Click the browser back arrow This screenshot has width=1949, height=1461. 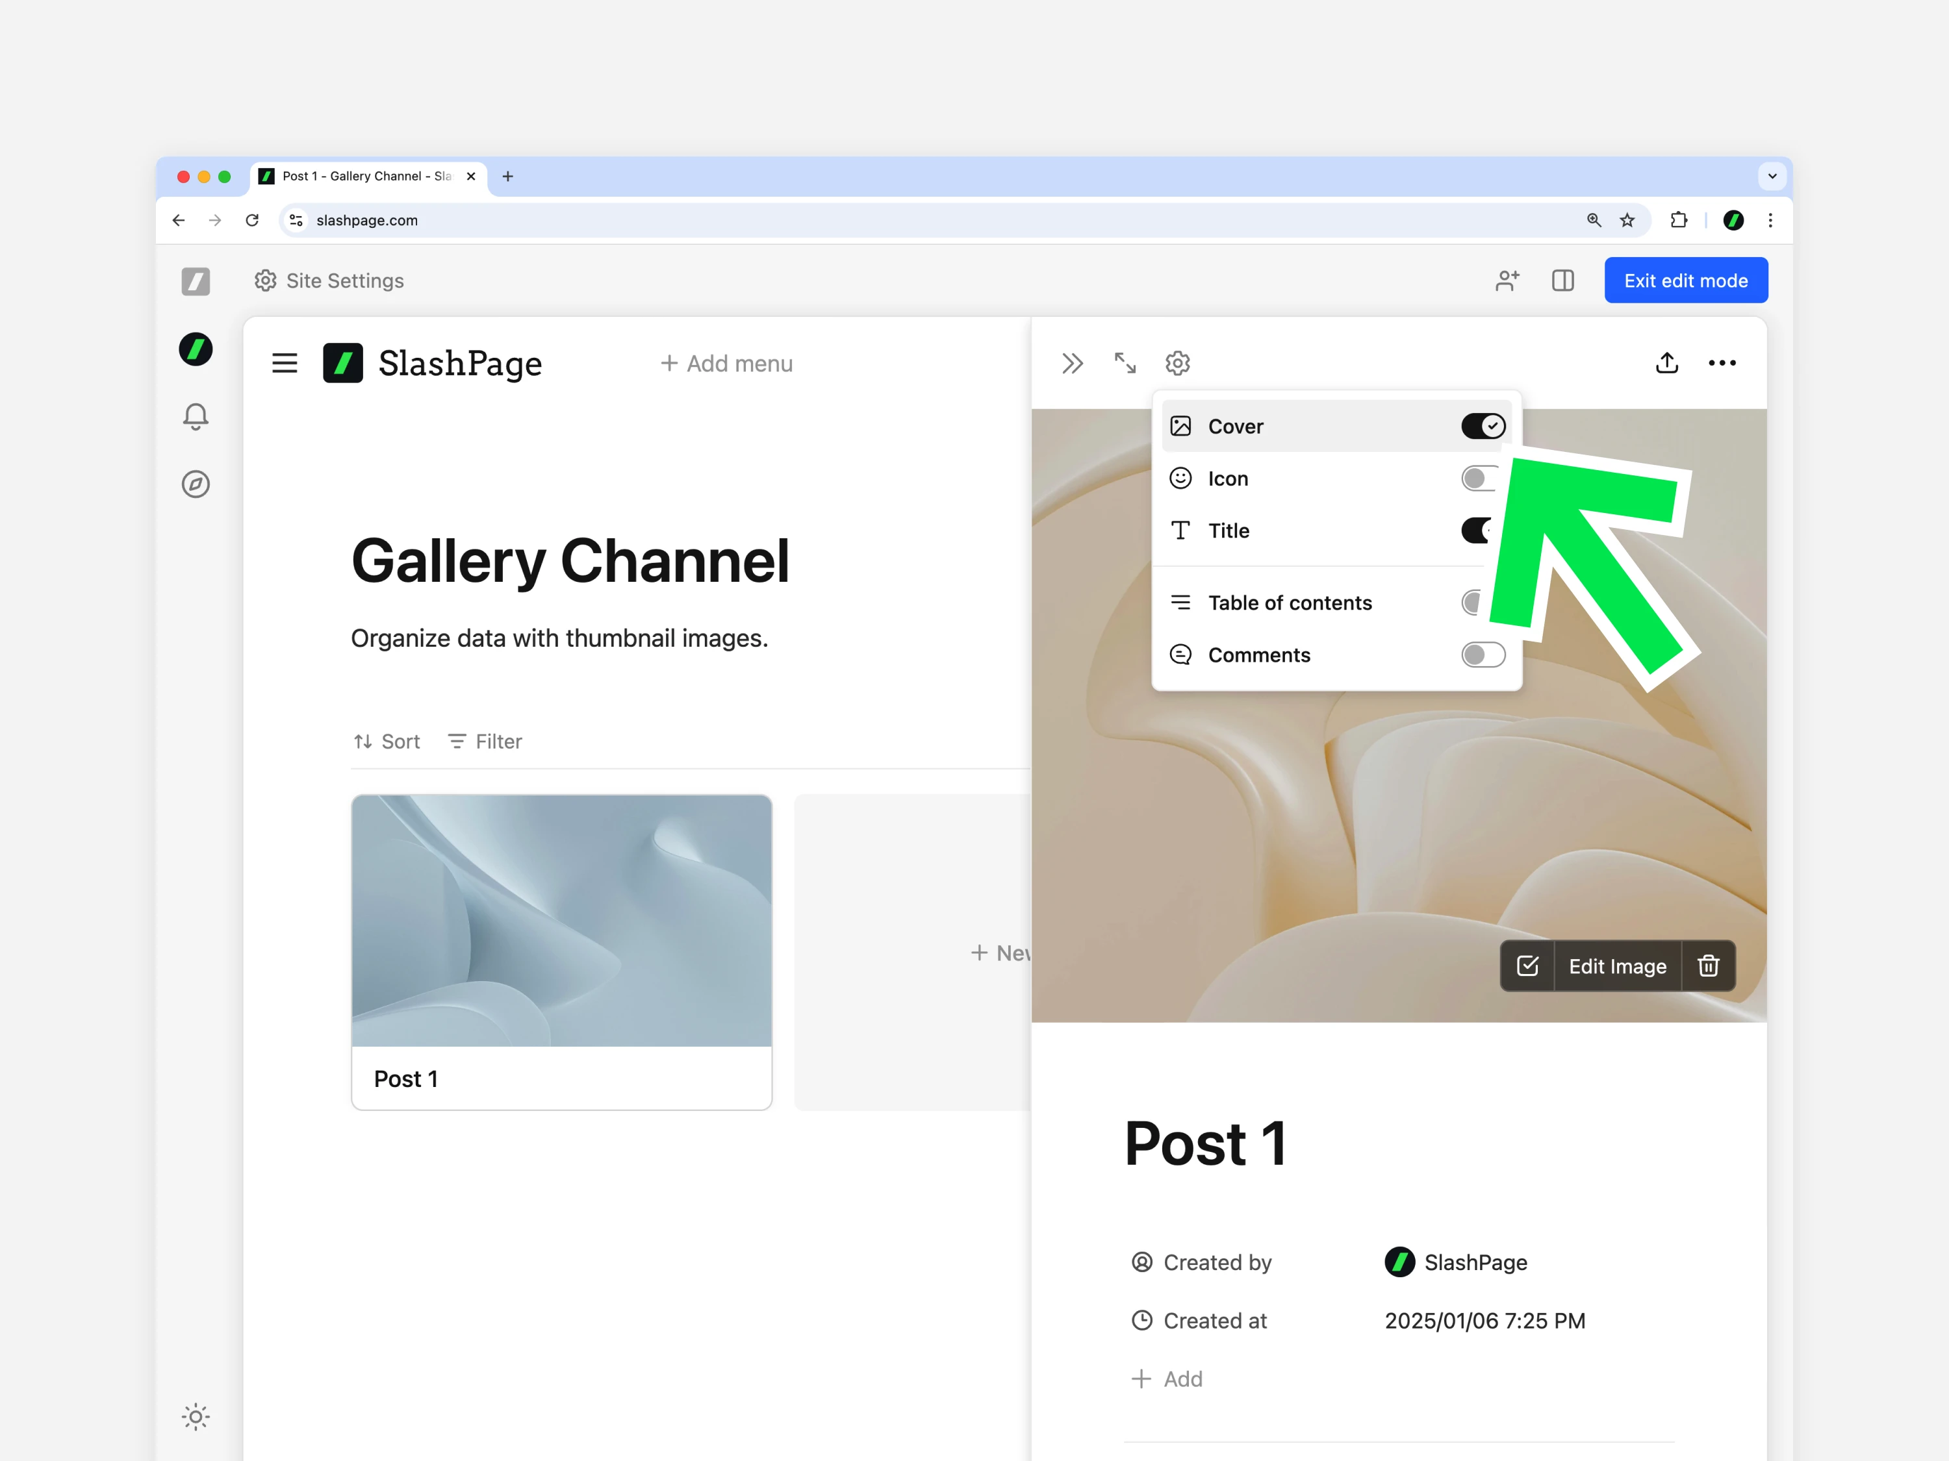(x=179, y=220)
